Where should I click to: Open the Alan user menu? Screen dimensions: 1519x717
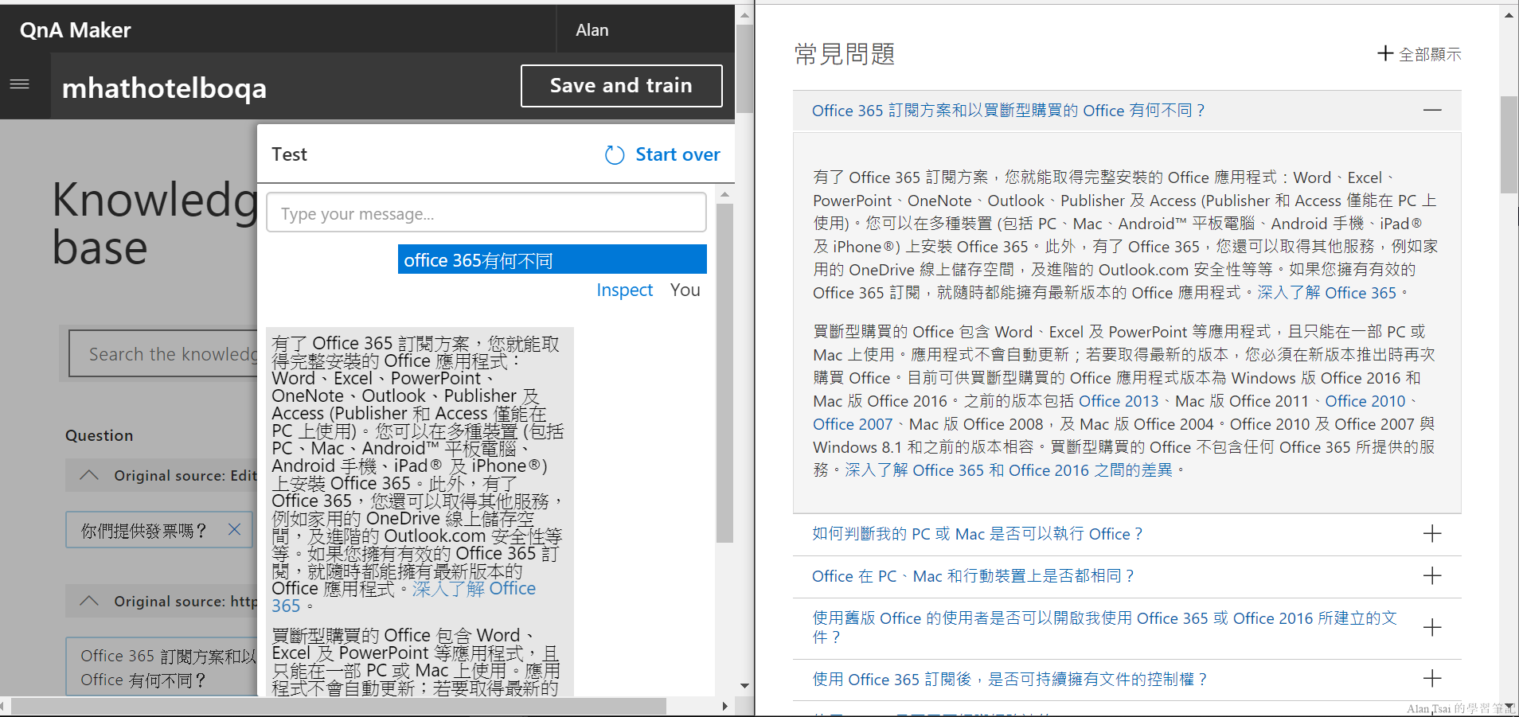pos(592,30)
